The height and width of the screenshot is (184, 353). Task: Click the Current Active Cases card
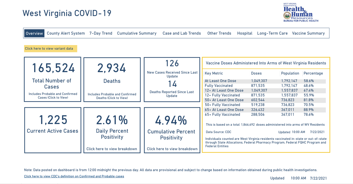52,130
